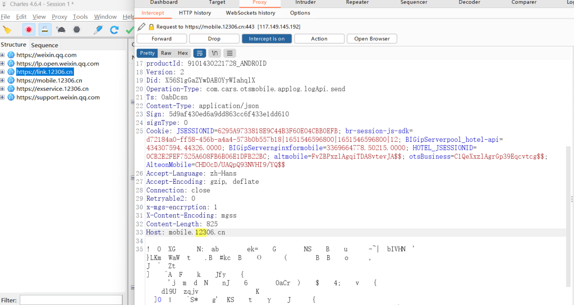Screen dimensions: 574x305
Task: Click the globe icon beside weixin.qq.com
Action: pos(11,55)
